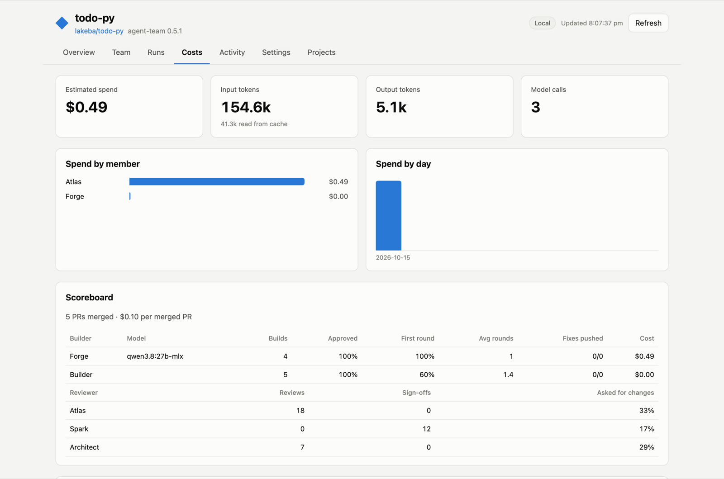Image resolution: width=724 pixels, height=479 pixels.
Task: Click the 154.6k input tokens value
Action: 246,107
